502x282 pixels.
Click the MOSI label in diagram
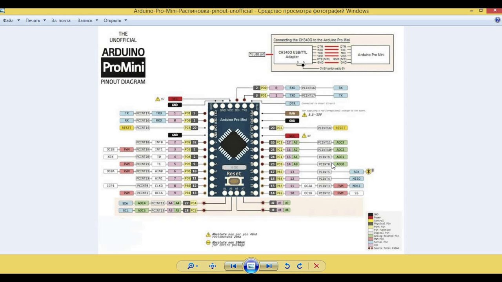tap(356, 186)
